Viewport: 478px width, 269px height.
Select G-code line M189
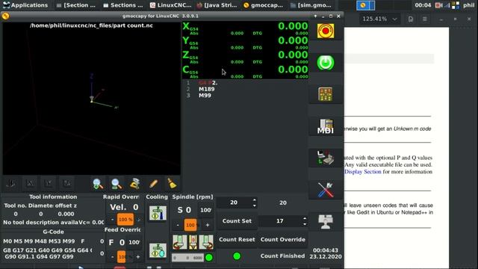[x=206, y=89]
